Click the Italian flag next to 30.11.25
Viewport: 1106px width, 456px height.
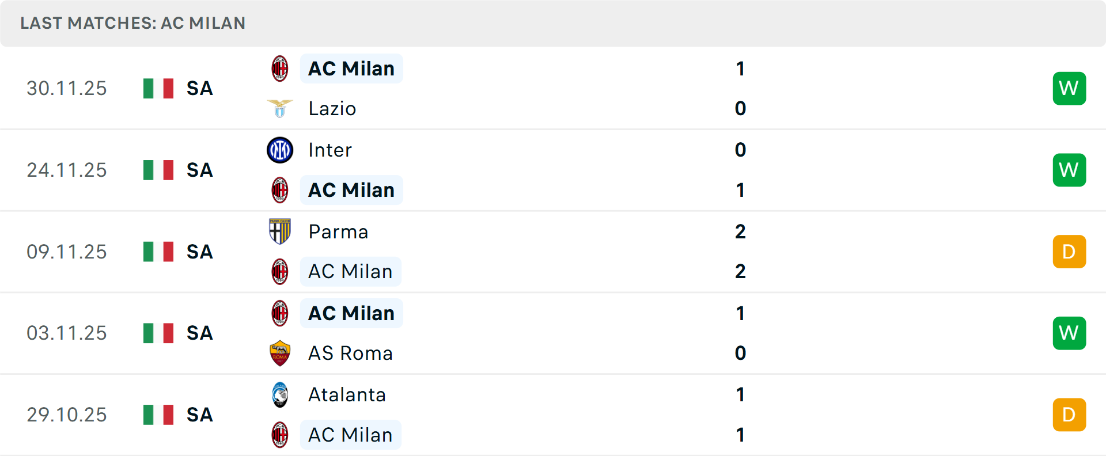[x=158, y=88]
